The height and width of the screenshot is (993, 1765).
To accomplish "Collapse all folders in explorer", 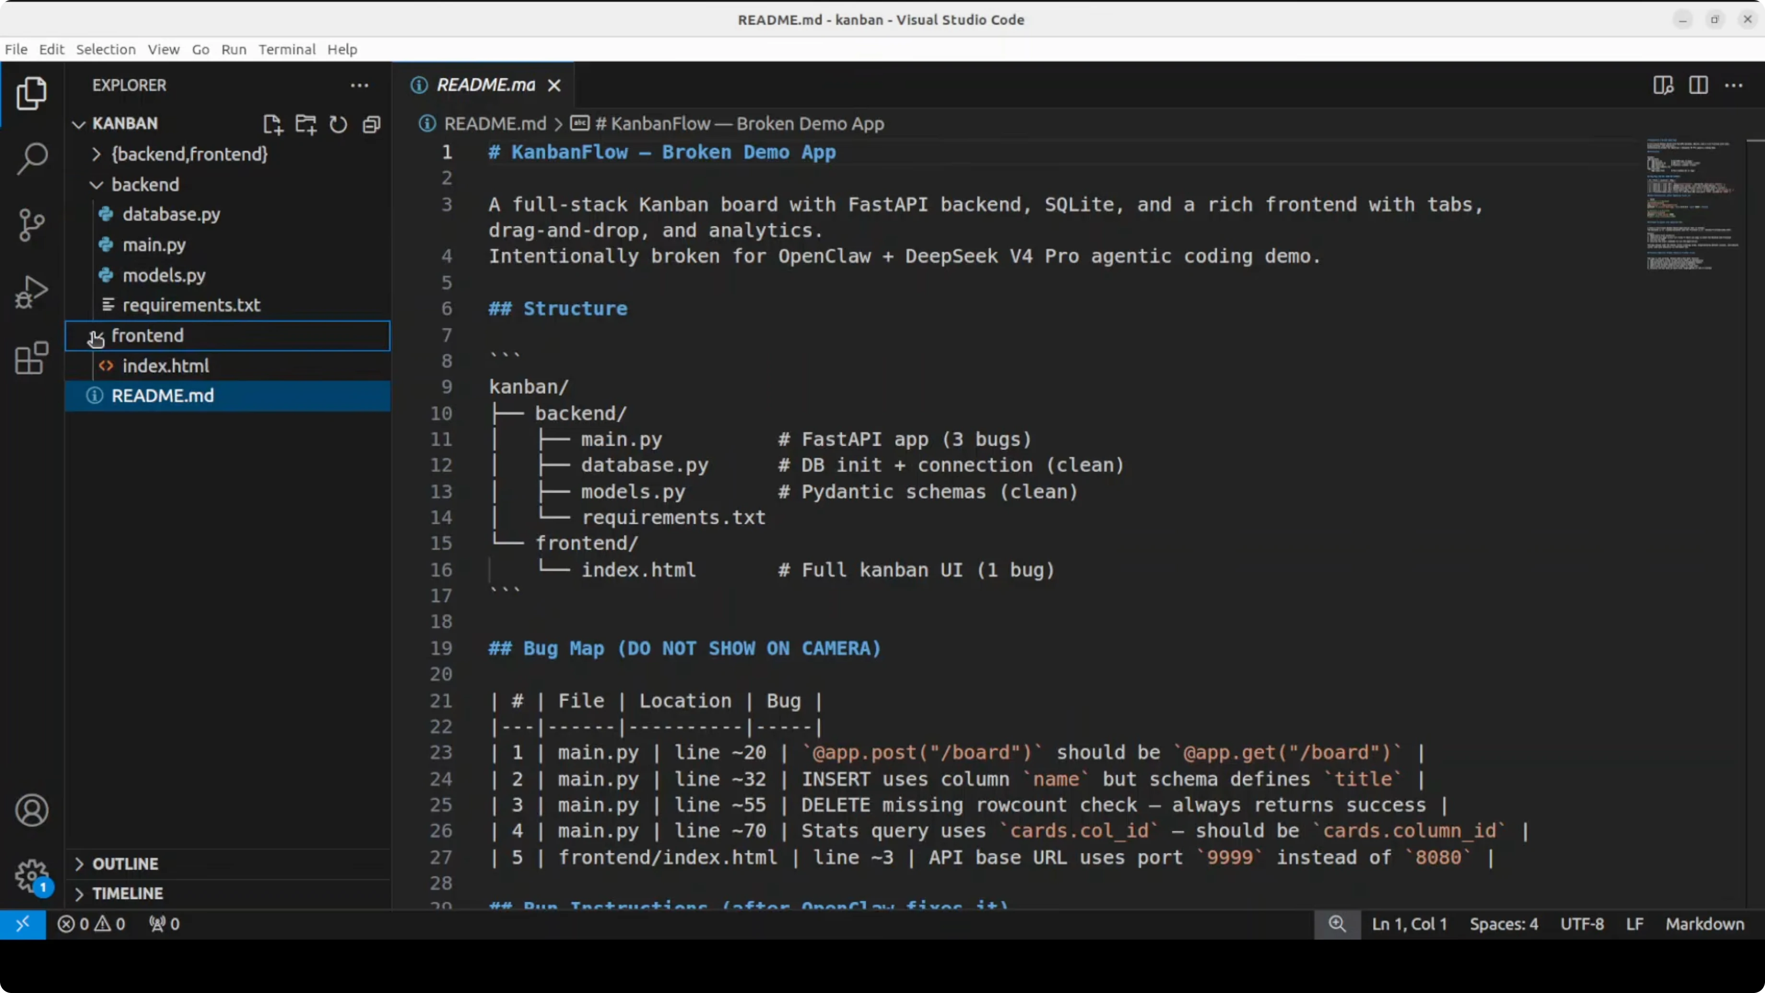I will click(x=371, y=124).
